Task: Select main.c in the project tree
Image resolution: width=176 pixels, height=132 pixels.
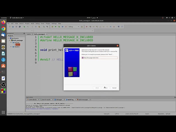Action: click(18, 45)
